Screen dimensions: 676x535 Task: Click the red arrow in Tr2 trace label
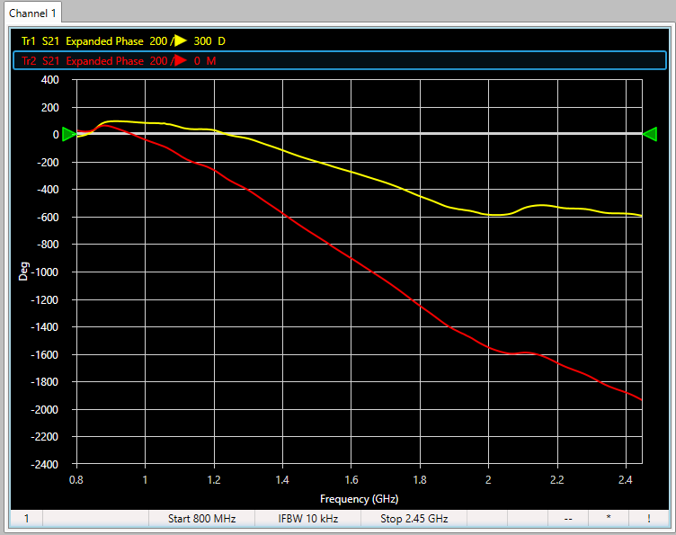[x=181, y=61]
